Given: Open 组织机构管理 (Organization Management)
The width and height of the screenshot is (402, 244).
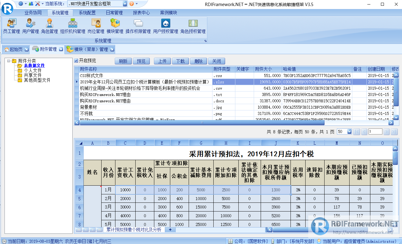Looking at the screenshot, I should (73, 26).
